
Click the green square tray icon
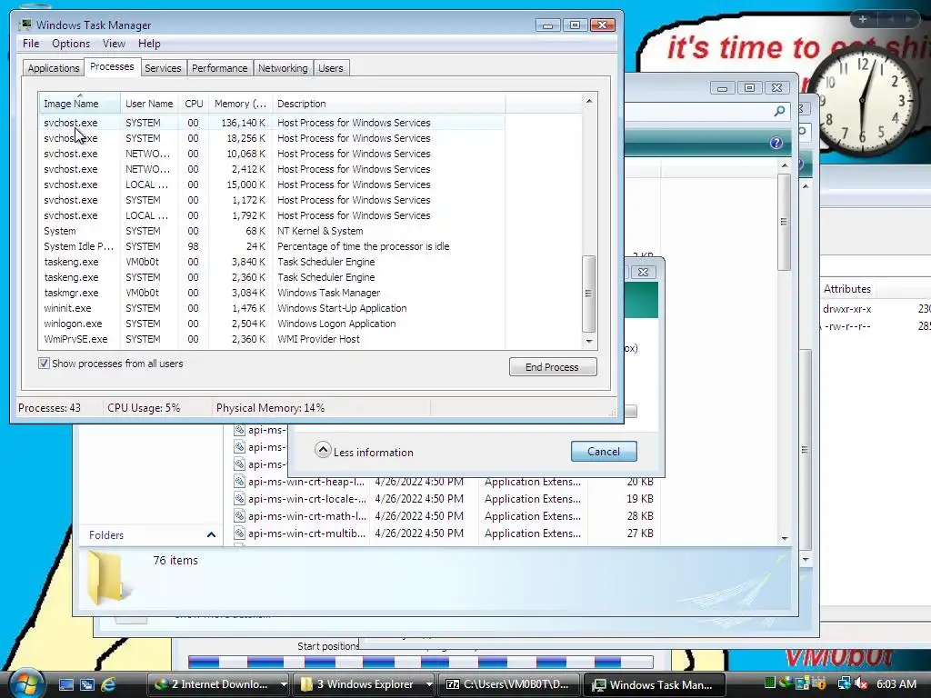coord(770,683)
